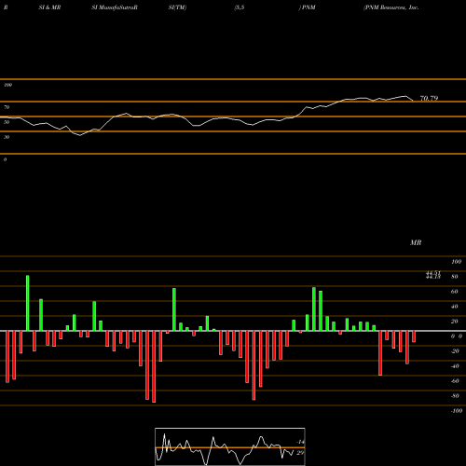This screenshot has height=466, width=466.
Task: Click the MR axis label -100
Action: (x=457, y=411)
